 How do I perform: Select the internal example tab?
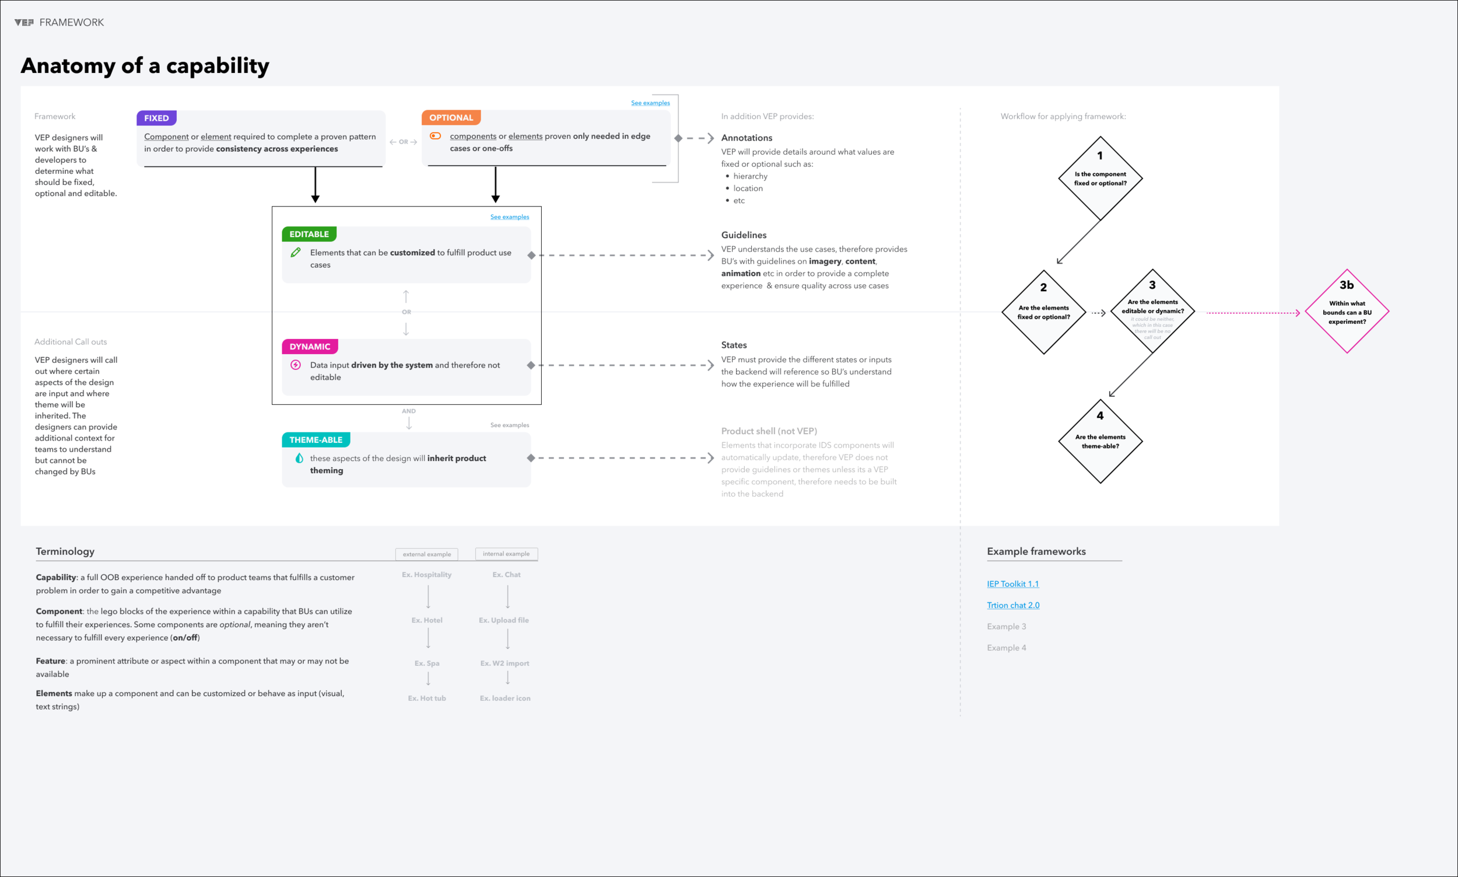[506, 554]
